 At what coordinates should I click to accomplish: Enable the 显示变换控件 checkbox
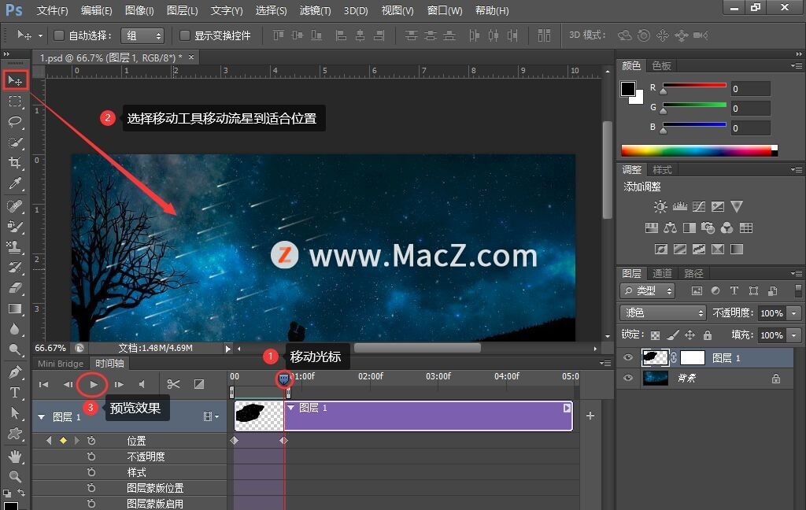[184, 35]
